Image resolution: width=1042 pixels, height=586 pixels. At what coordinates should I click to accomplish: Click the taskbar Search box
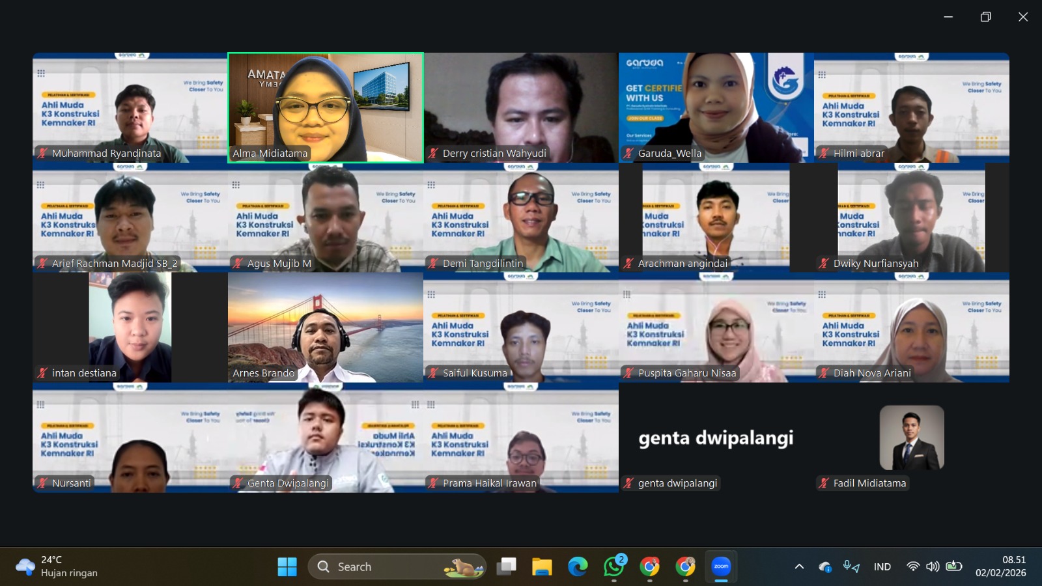[397, 566]
